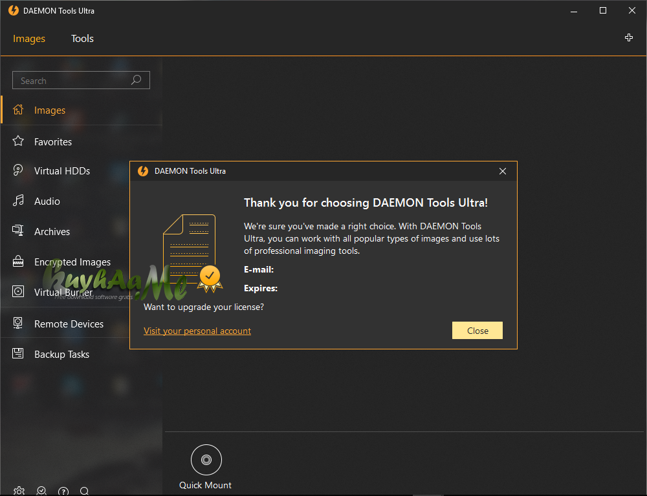Switch to the Tools top tab

pyautogui.click(x=82, y=39)
